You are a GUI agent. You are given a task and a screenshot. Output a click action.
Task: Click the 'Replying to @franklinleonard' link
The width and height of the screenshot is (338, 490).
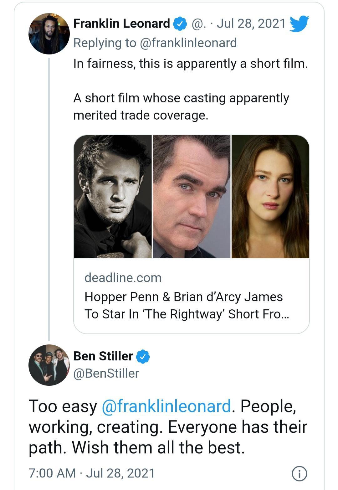coord(155,43)
